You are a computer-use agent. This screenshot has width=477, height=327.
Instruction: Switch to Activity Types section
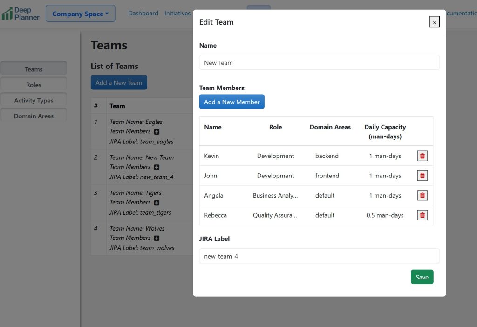34,101
